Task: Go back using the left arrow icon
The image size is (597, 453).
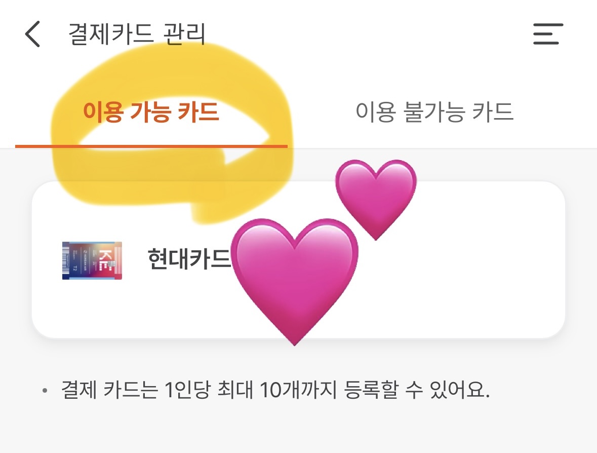Action: [x=33, y=34]
